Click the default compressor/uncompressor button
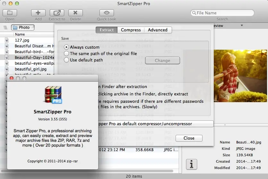The image size is (268, 179). [x=156, y=124]
